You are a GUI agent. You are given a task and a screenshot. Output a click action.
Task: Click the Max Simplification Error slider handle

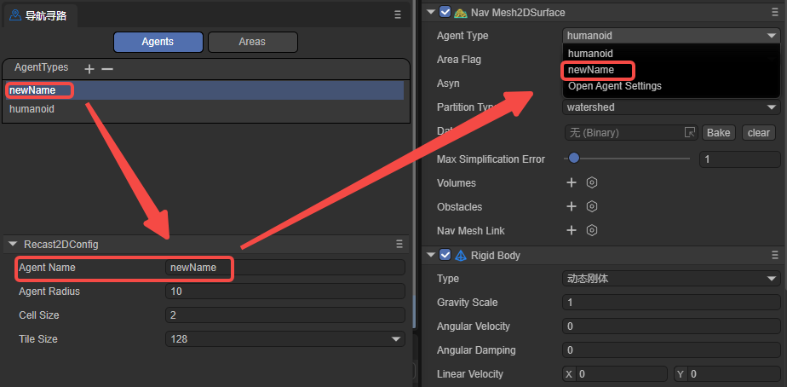coord(574,159)
